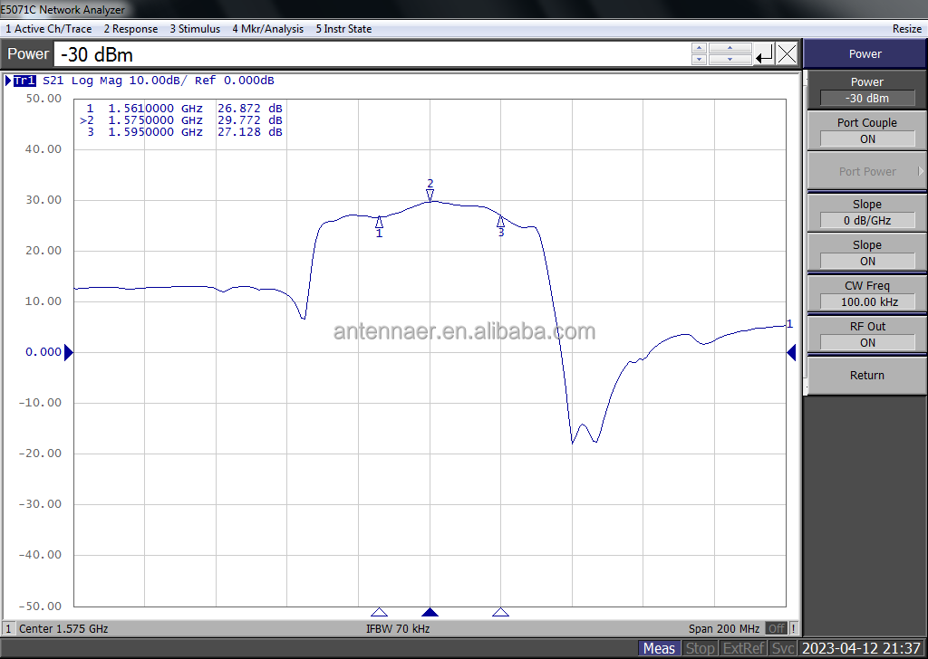Screen dimensions: 928x659
Task: Click the Tr1 trace label
Action: [x=24, y=81]
